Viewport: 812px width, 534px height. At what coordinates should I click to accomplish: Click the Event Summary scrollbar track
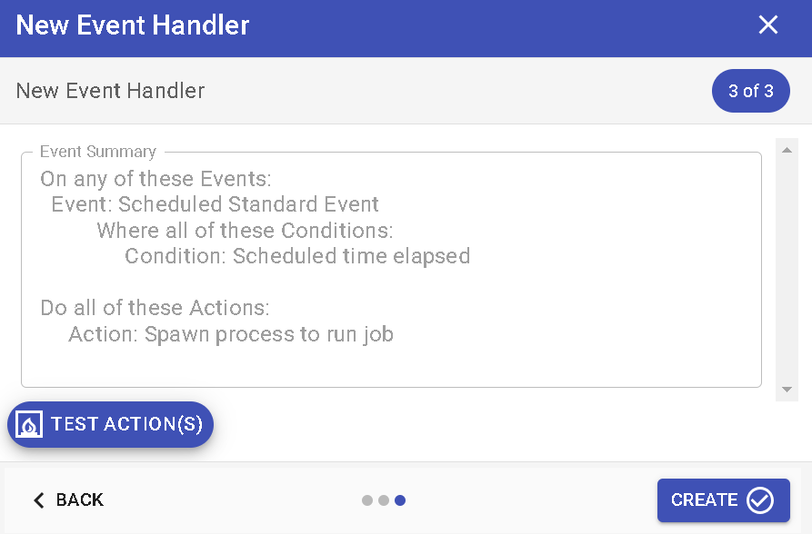point(787,272)
